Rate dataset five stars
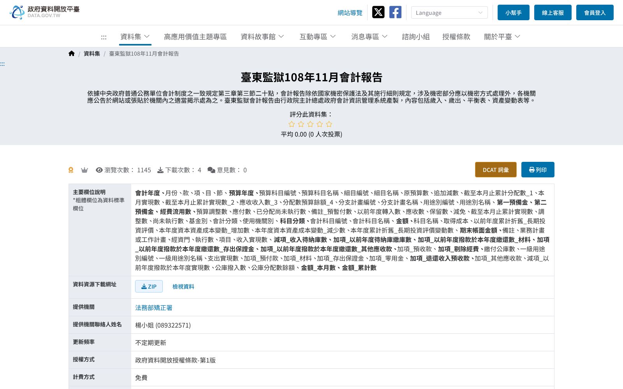The image size is (623, 389). coord(329,124)
